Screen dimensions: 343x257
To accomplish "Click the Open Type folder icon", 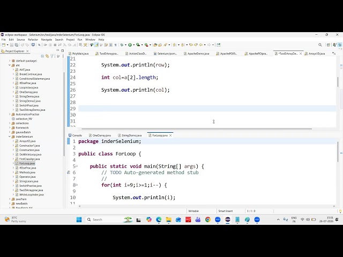I will click(x=155, y=45).
